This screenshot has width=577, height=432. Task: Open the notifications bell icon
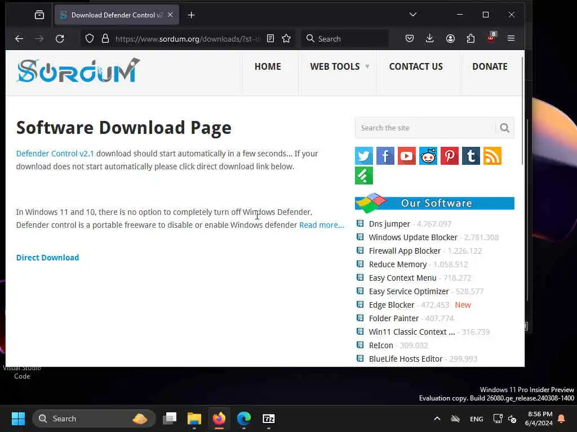click(562, 418)
